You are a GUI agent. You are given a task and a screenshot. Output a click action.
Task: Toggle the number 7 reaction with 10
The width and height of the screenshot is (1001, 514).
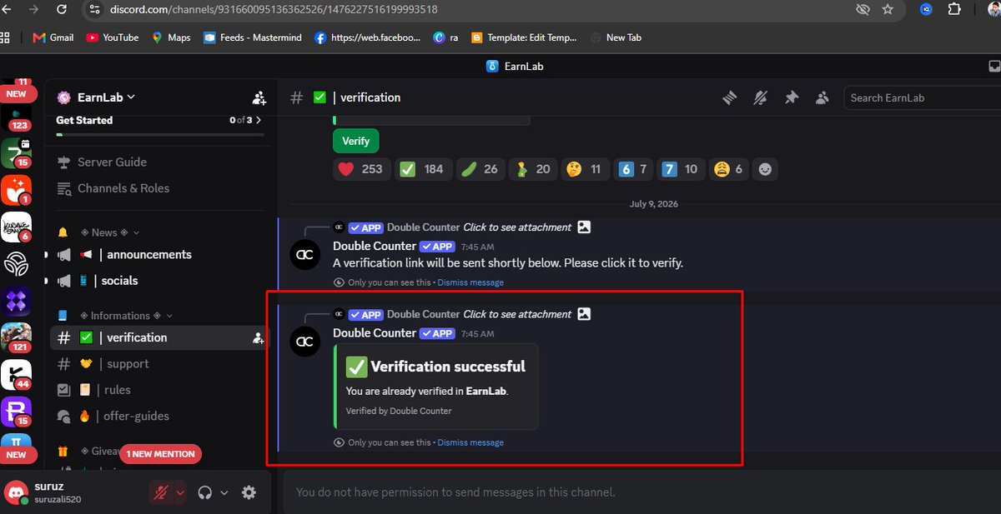[x=679, y=169]
